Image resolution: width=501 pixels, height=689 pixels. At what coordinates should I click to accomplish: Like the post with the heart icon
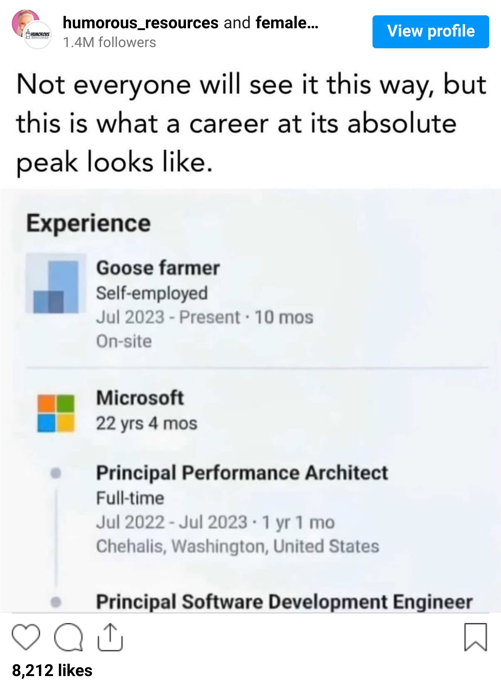tap(26, 637)
